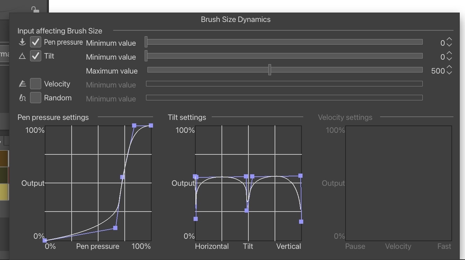This screenshot has width=465, height=260.
Task: Click the "Maximum value" label
Action: click(x=112, y=71)
